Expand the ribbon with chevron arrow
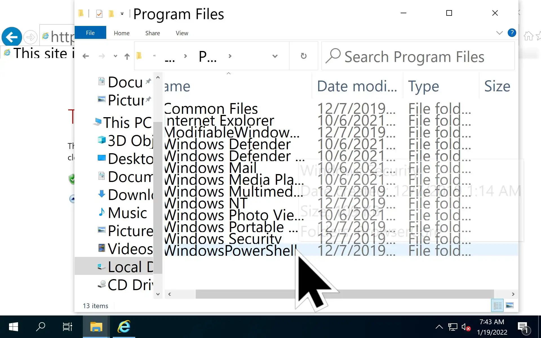The image size is (541, 338). coord(499,33)
